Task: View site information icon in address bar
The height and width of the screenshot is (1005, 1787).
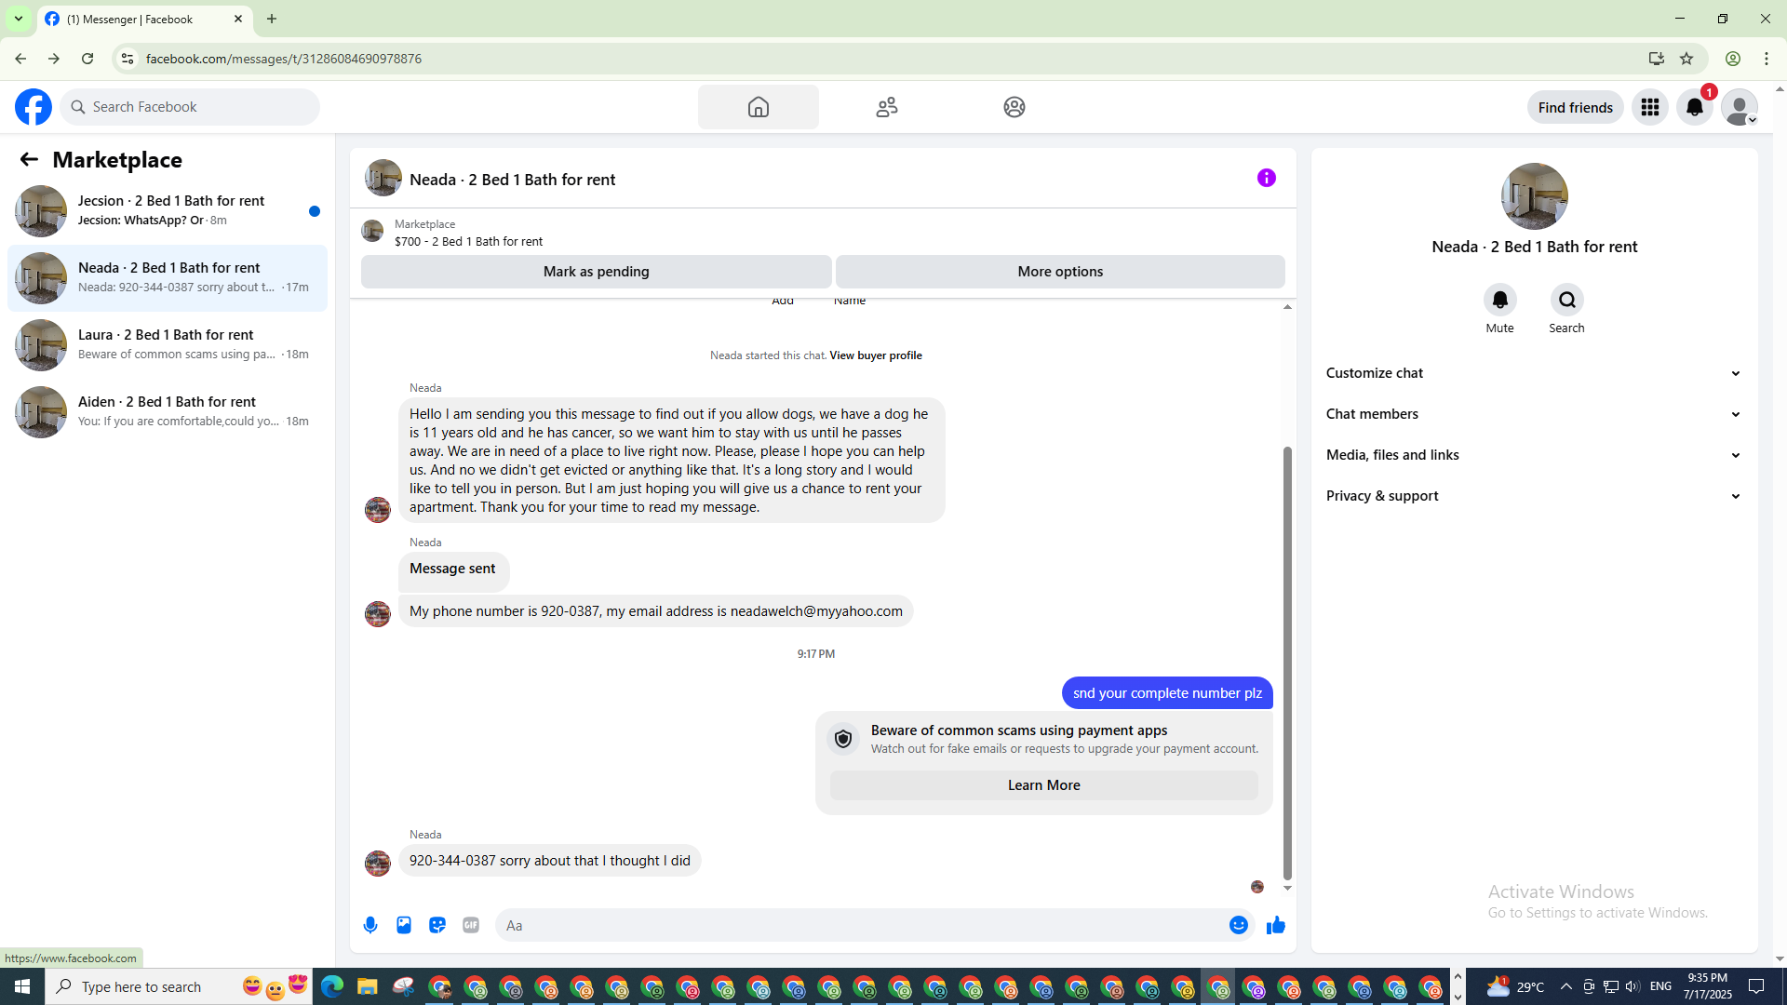Action: point(128,59)
